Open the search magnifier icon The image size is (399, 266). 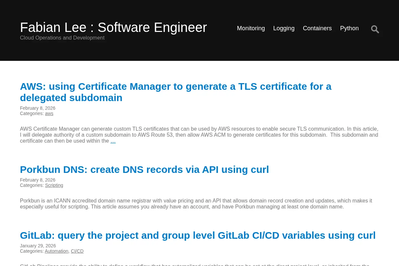click(375, 29)
